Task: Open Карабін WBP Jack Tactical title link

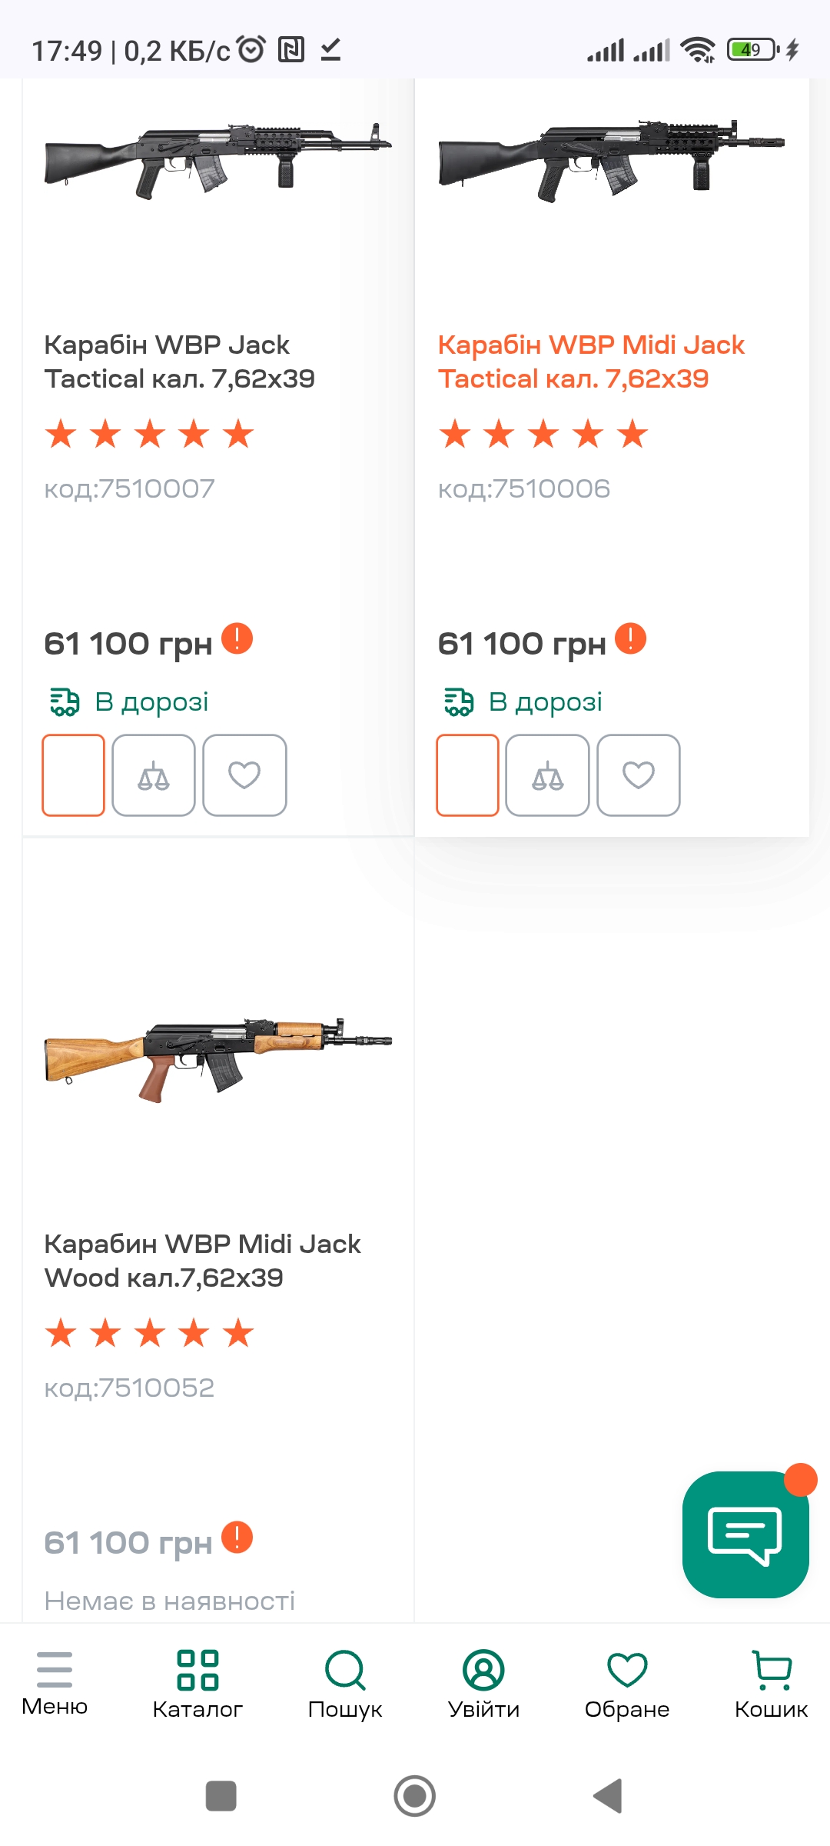Action: point(179,362)
